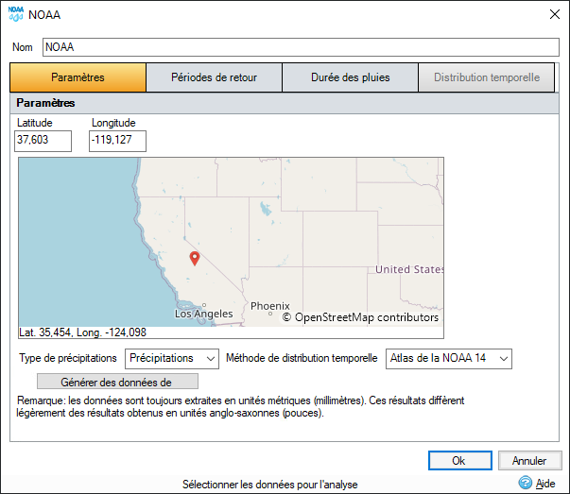Viewport: 570px width, 494px height.
Task: Click the NOAA icon in title bar
Action: click(x=16, y=14)
